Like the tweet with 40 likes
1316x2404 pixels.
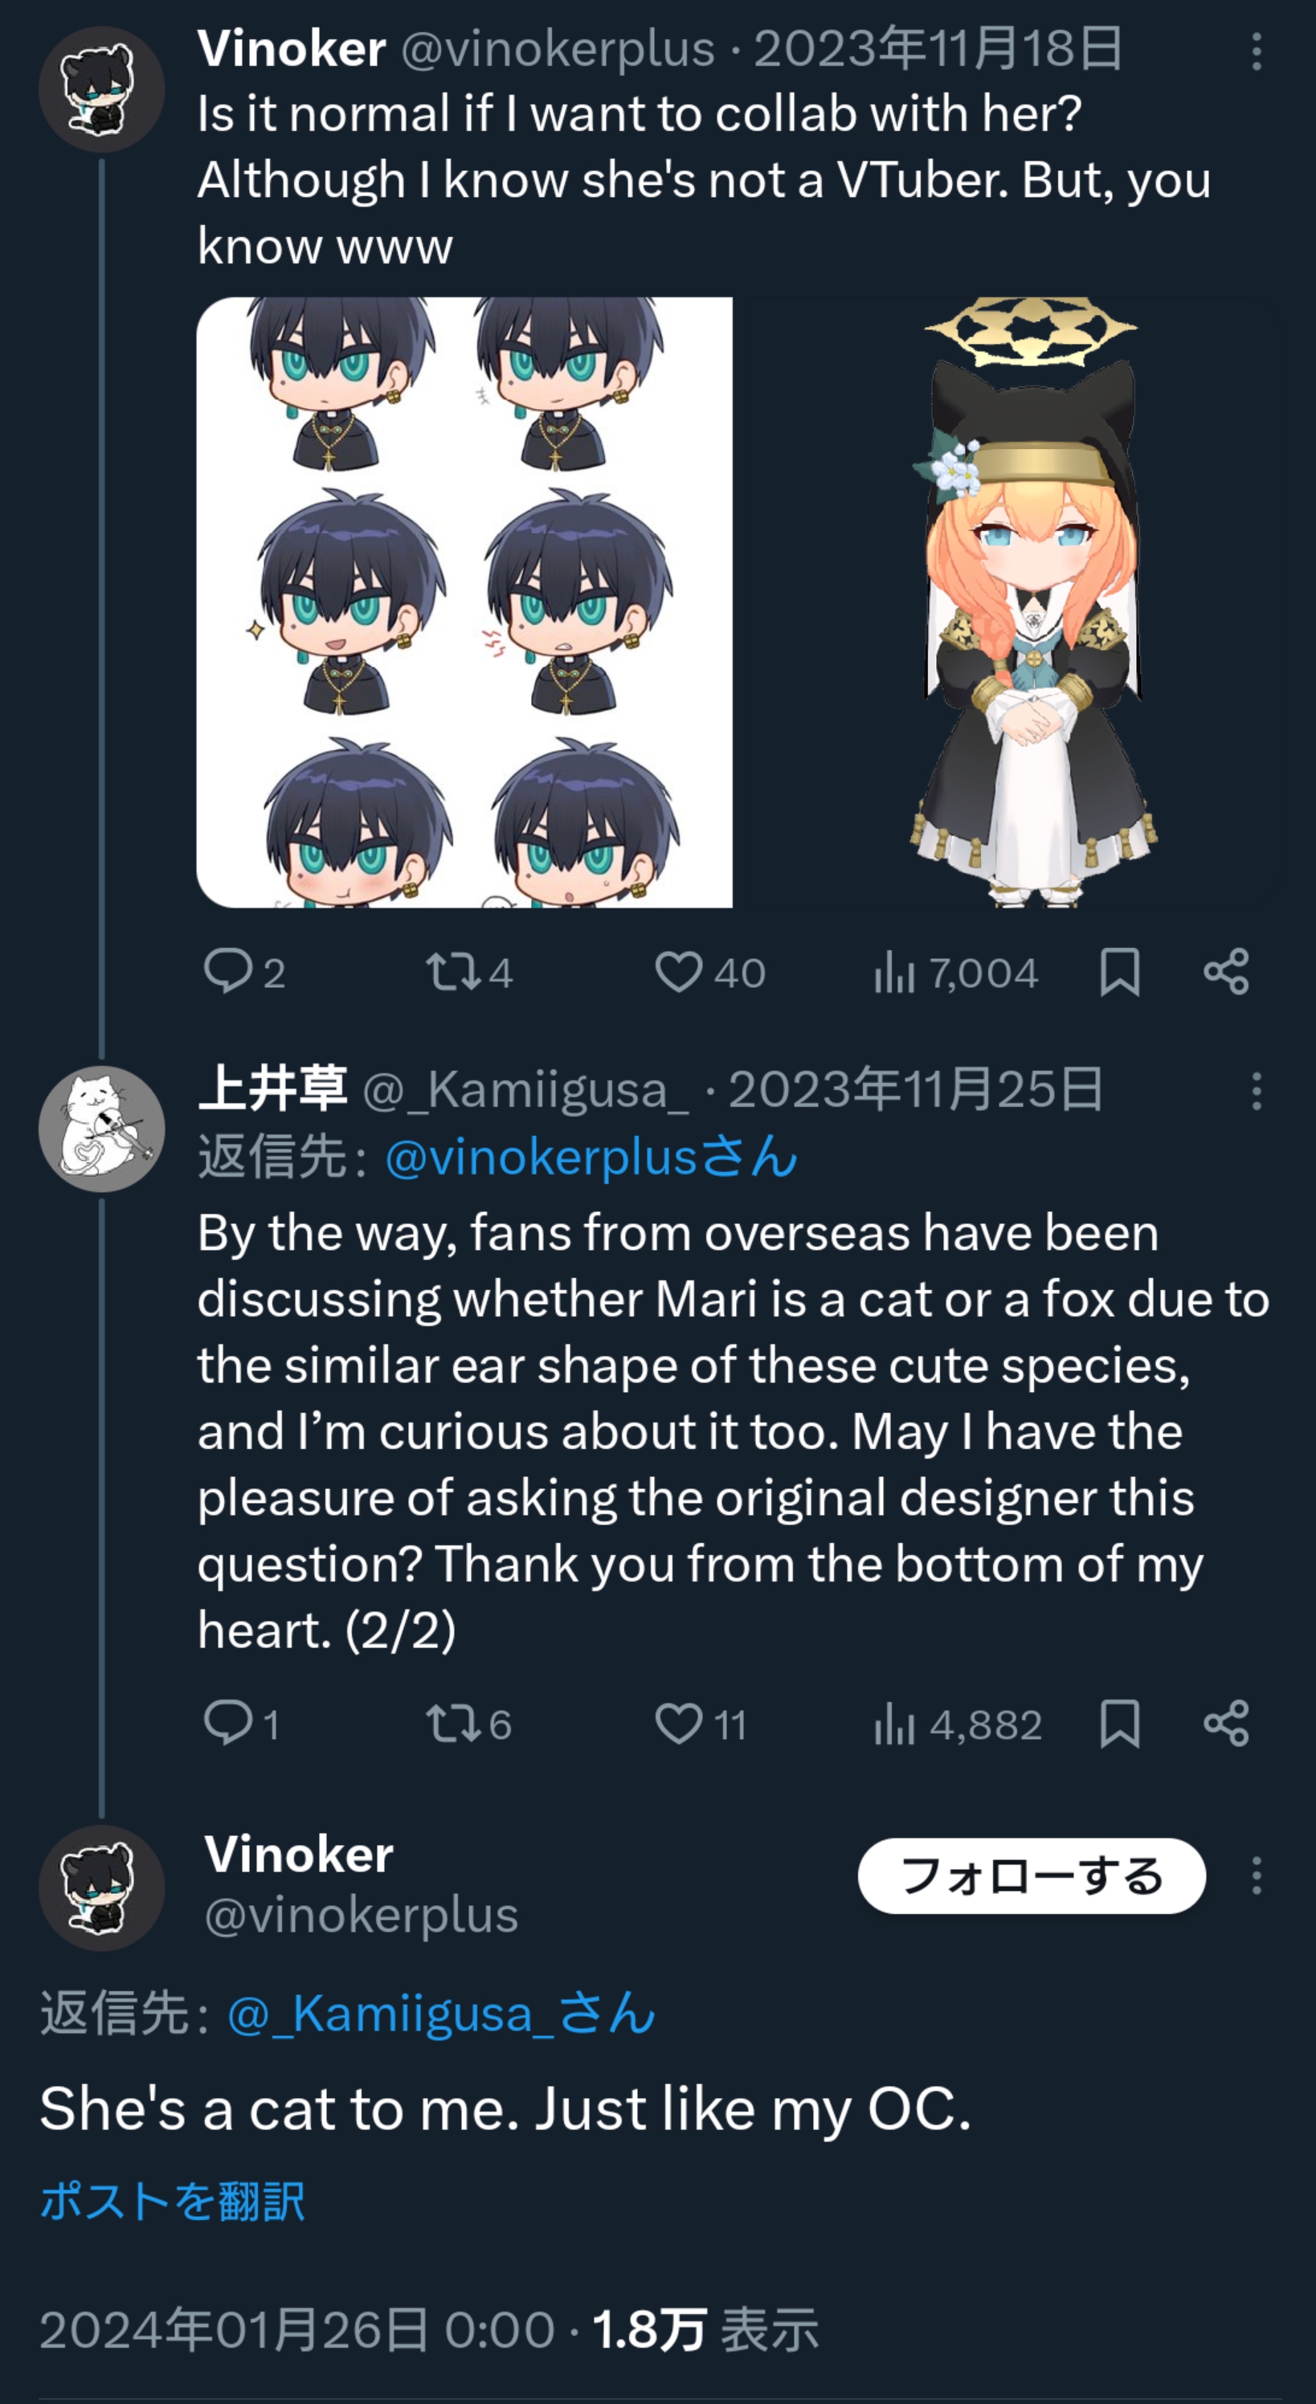679,972
